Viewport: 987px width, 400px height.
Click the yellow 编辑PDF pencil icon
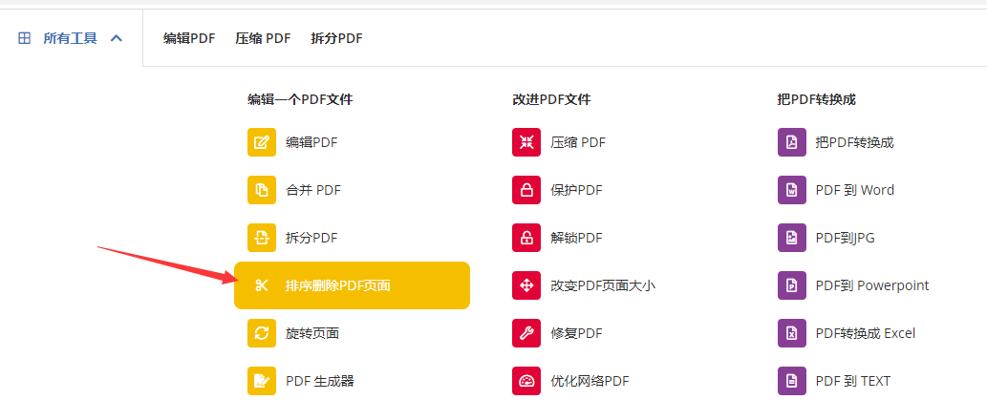pyautogui.click(x=262, y=142)
